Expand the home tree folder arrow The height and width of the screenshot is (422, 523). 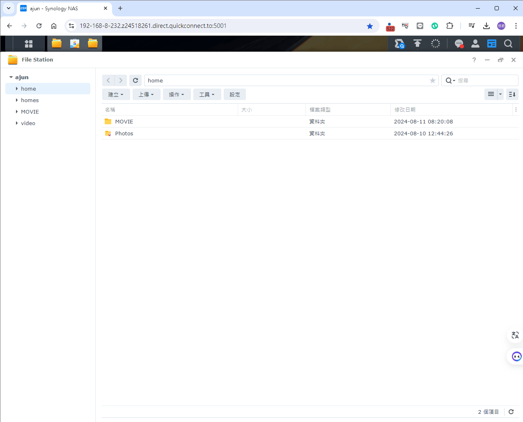point(17,89)
